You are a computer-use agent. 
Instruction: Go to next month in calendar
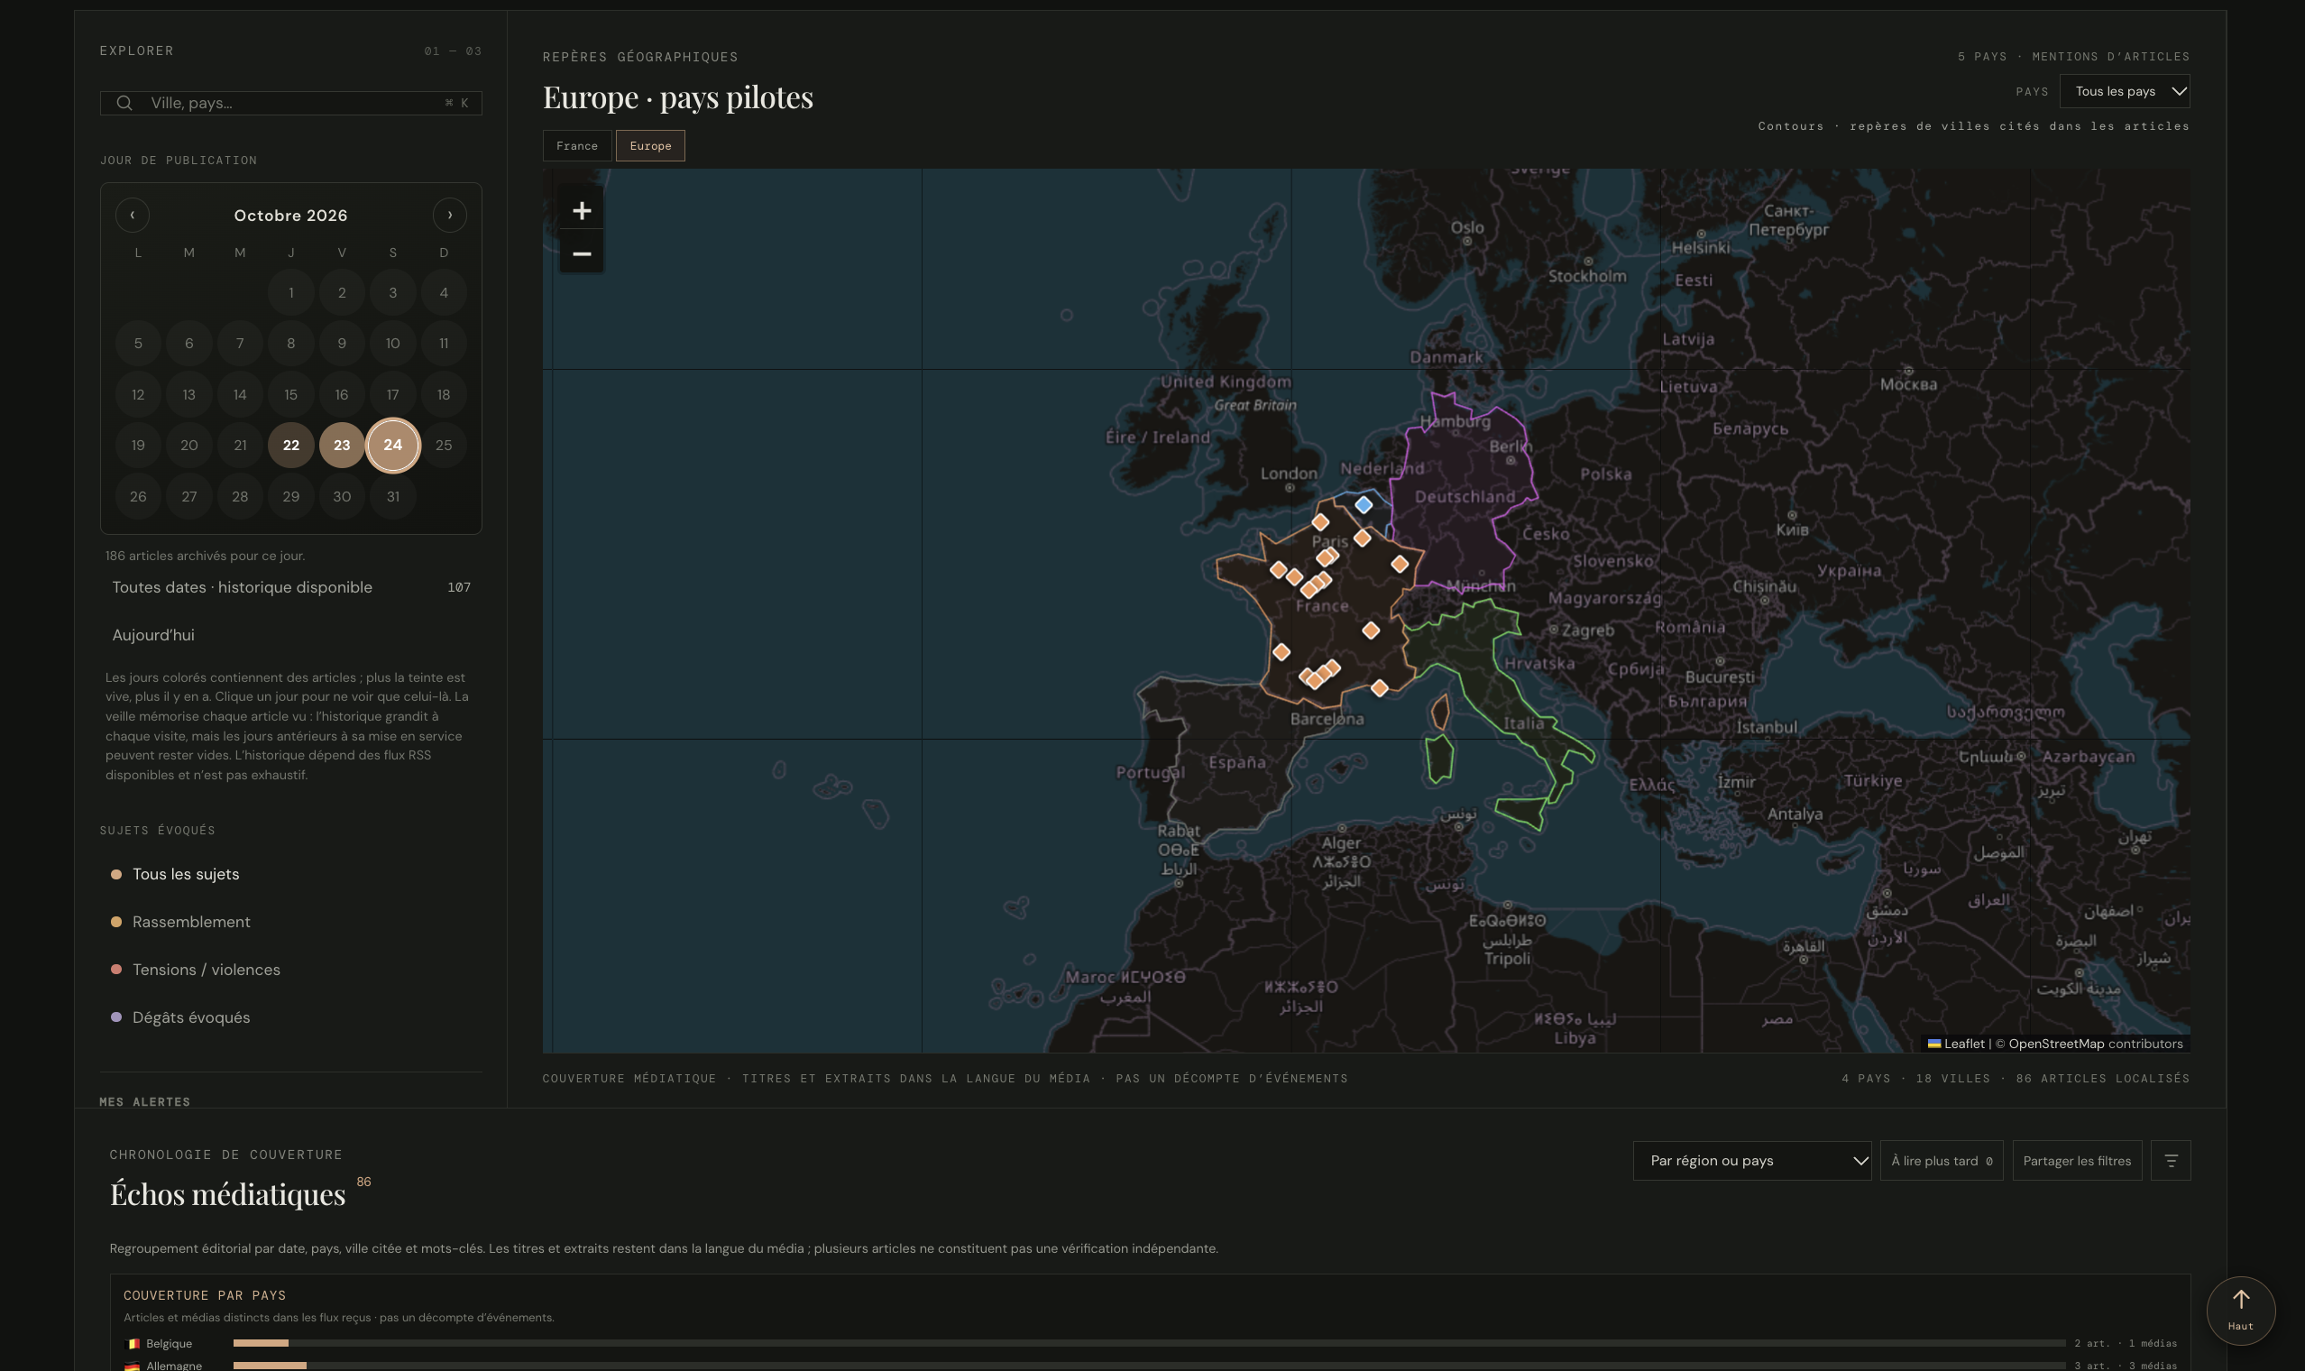click(x=450, y=215)
